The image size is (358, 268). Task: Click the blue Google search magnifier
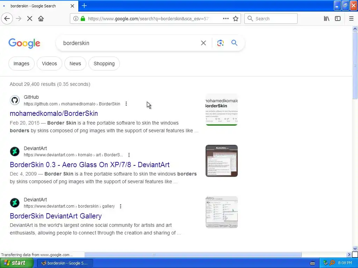click(234, 43)
